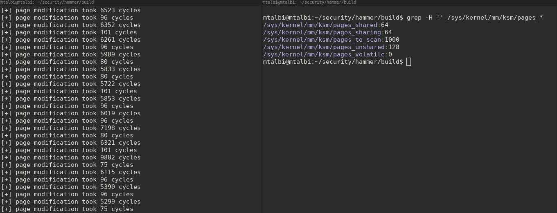This screenshot has height=213, width=557.
Task: Click the line 'took 5299 cycles'
Action: (x=71, y=202)
